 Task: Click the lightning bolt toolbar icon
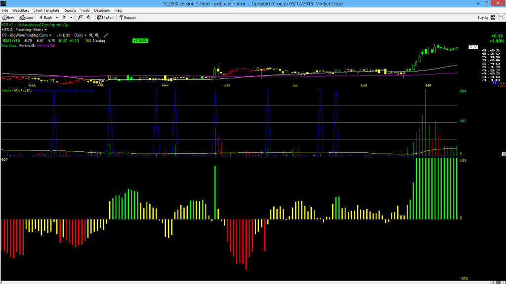[81, 18]
